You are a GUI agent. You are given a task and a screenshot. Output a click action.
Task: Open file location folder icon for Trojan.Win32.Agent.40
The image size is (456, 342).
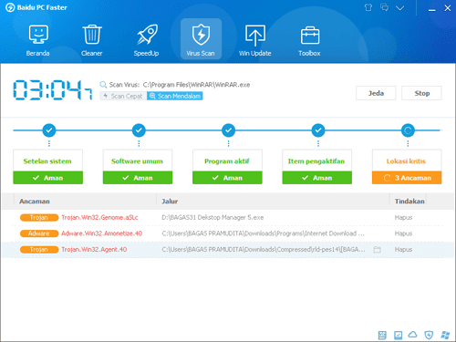[377, 250]
